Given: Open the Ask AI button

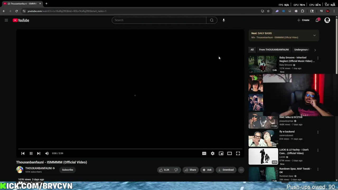Looking at the screenshot, I should click(207, 170).
